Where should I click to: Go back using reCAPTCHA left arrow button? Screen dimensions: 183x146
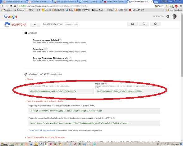click(35, 24)
